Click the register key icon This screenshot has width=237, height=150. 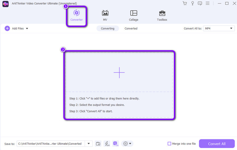(192, 3)
